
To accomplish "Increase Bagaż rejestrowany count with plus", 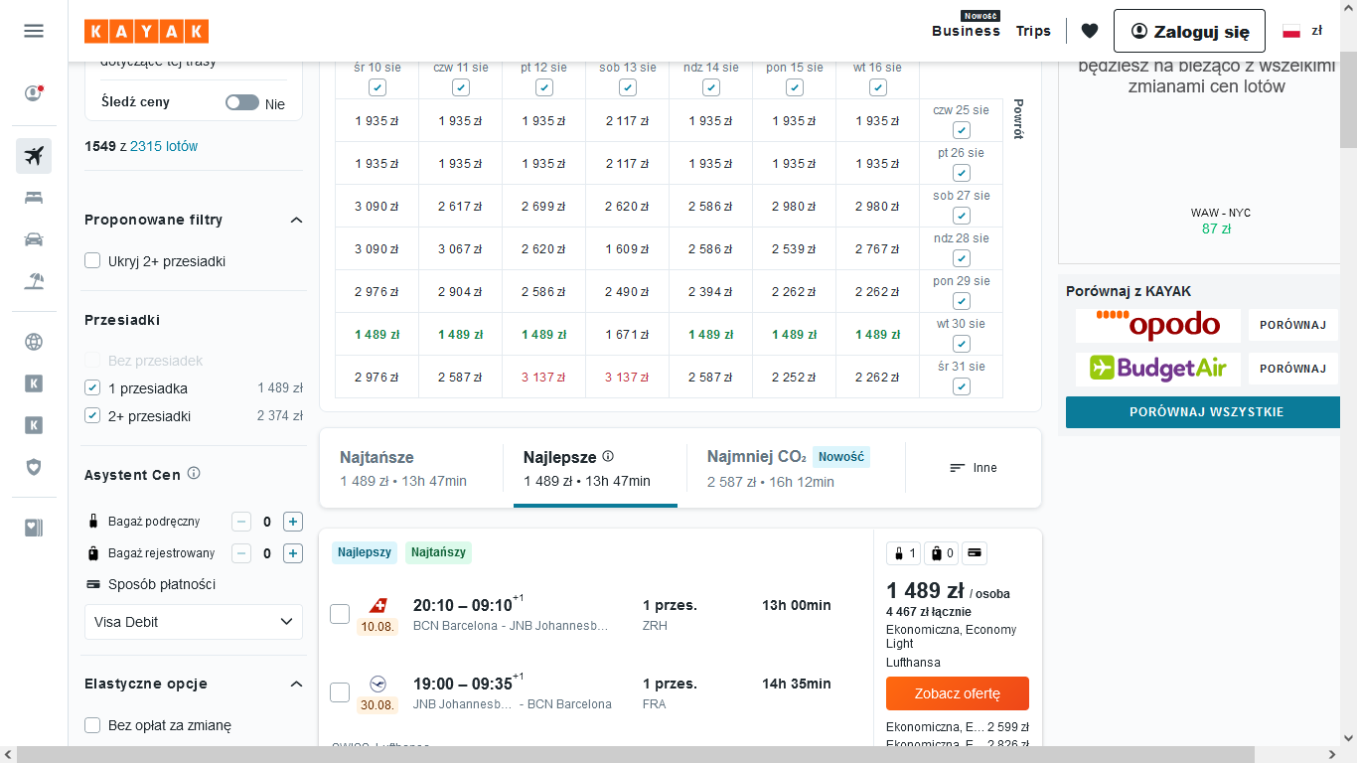I will pos(292,553).
